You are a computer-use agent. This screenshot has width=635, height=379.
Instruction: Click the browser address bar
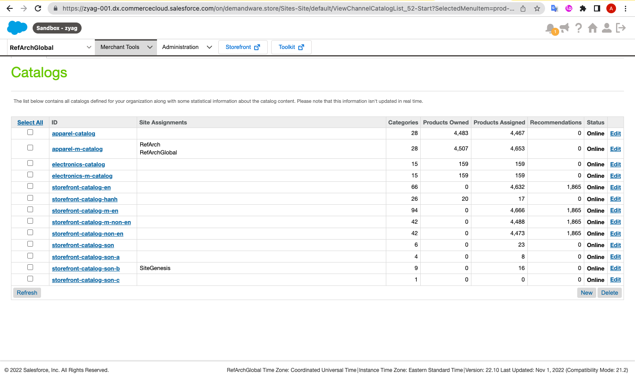tap(287, 8)
